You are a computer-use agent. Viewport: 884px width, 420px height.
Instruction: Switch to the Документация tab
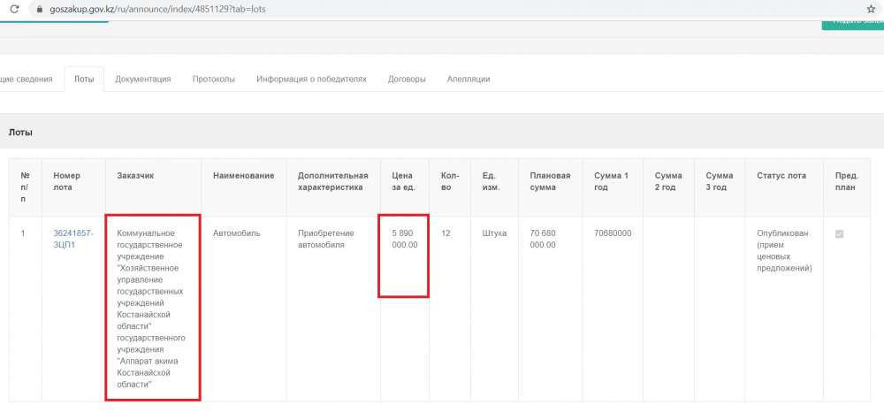coord(142,79)
